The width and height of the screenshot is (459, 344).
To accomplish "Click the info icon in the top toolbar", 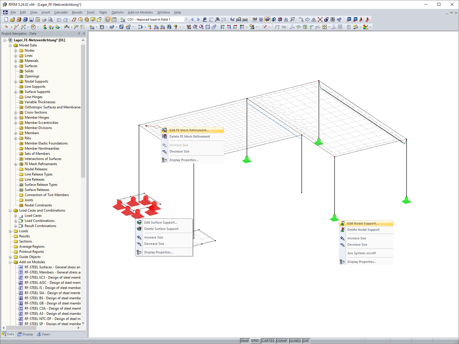I will (x=326, y=19).
